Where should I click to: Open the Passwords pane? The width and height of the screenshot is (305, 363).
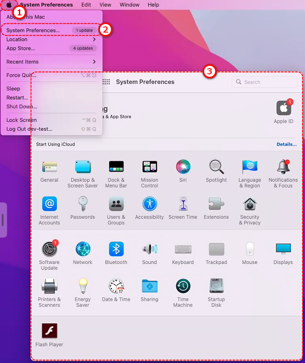click(x=83, y=208)
